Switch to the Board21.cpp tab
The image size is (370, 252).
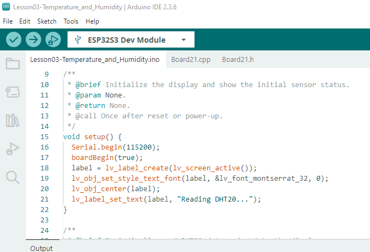tap(191, 59)
